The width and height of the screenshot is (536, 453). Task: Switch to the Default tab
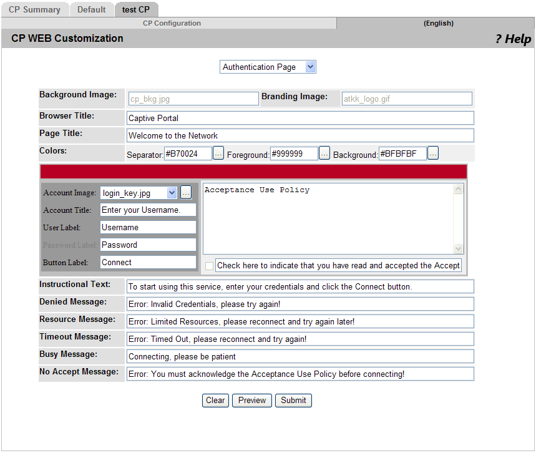click(x=91, y=9)
